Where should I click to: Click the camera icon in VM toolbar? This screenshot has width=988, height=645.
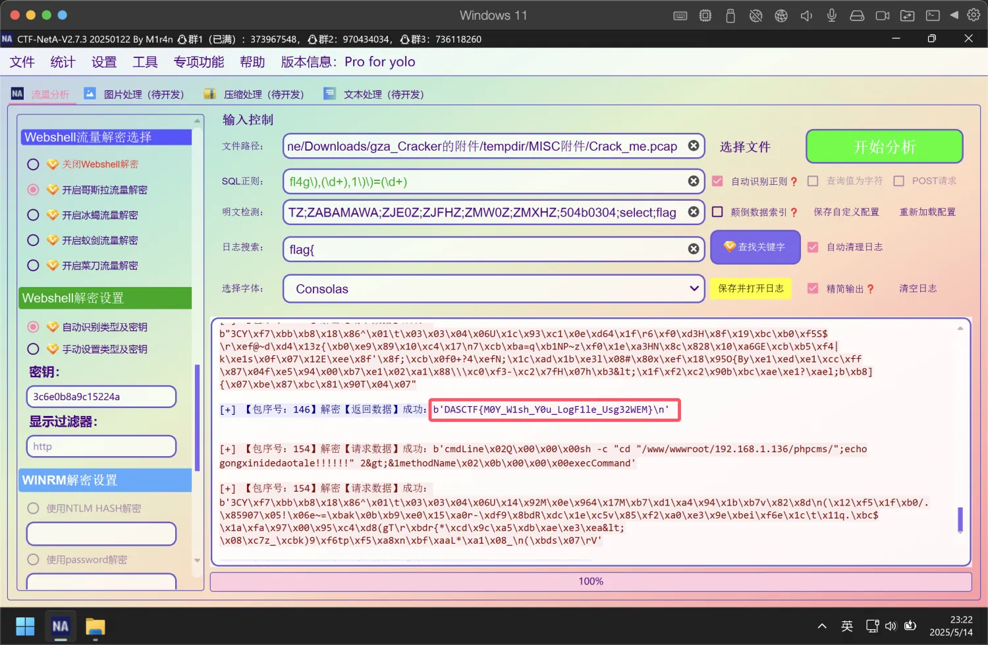(x=883, y=15)
